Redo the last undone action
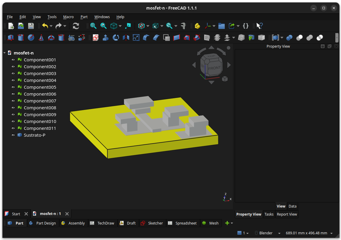Image resolution: width=341 pixels, height=240 pixels. coord(58,26)
